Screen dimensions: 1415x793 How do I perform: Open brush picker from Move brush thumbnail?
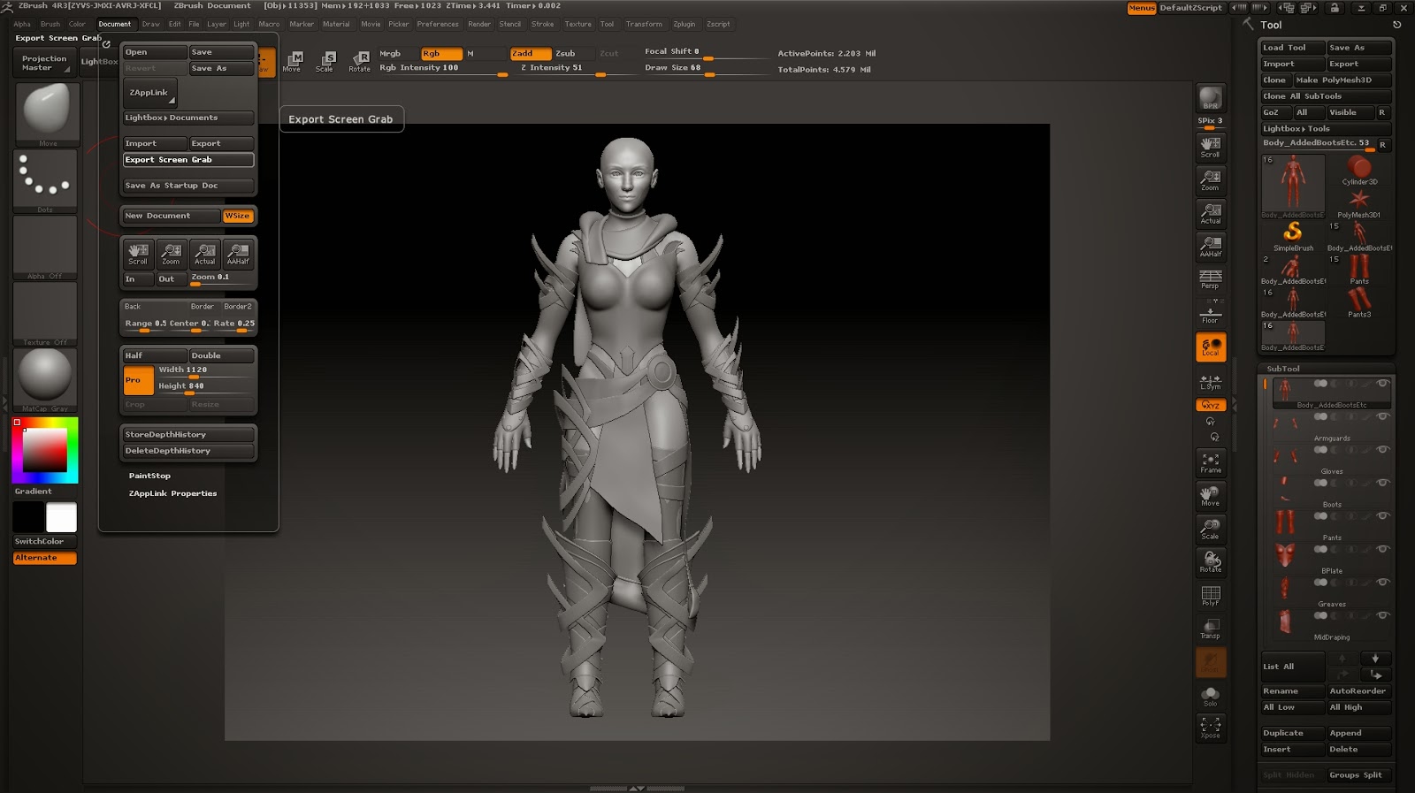click(46, 114)
